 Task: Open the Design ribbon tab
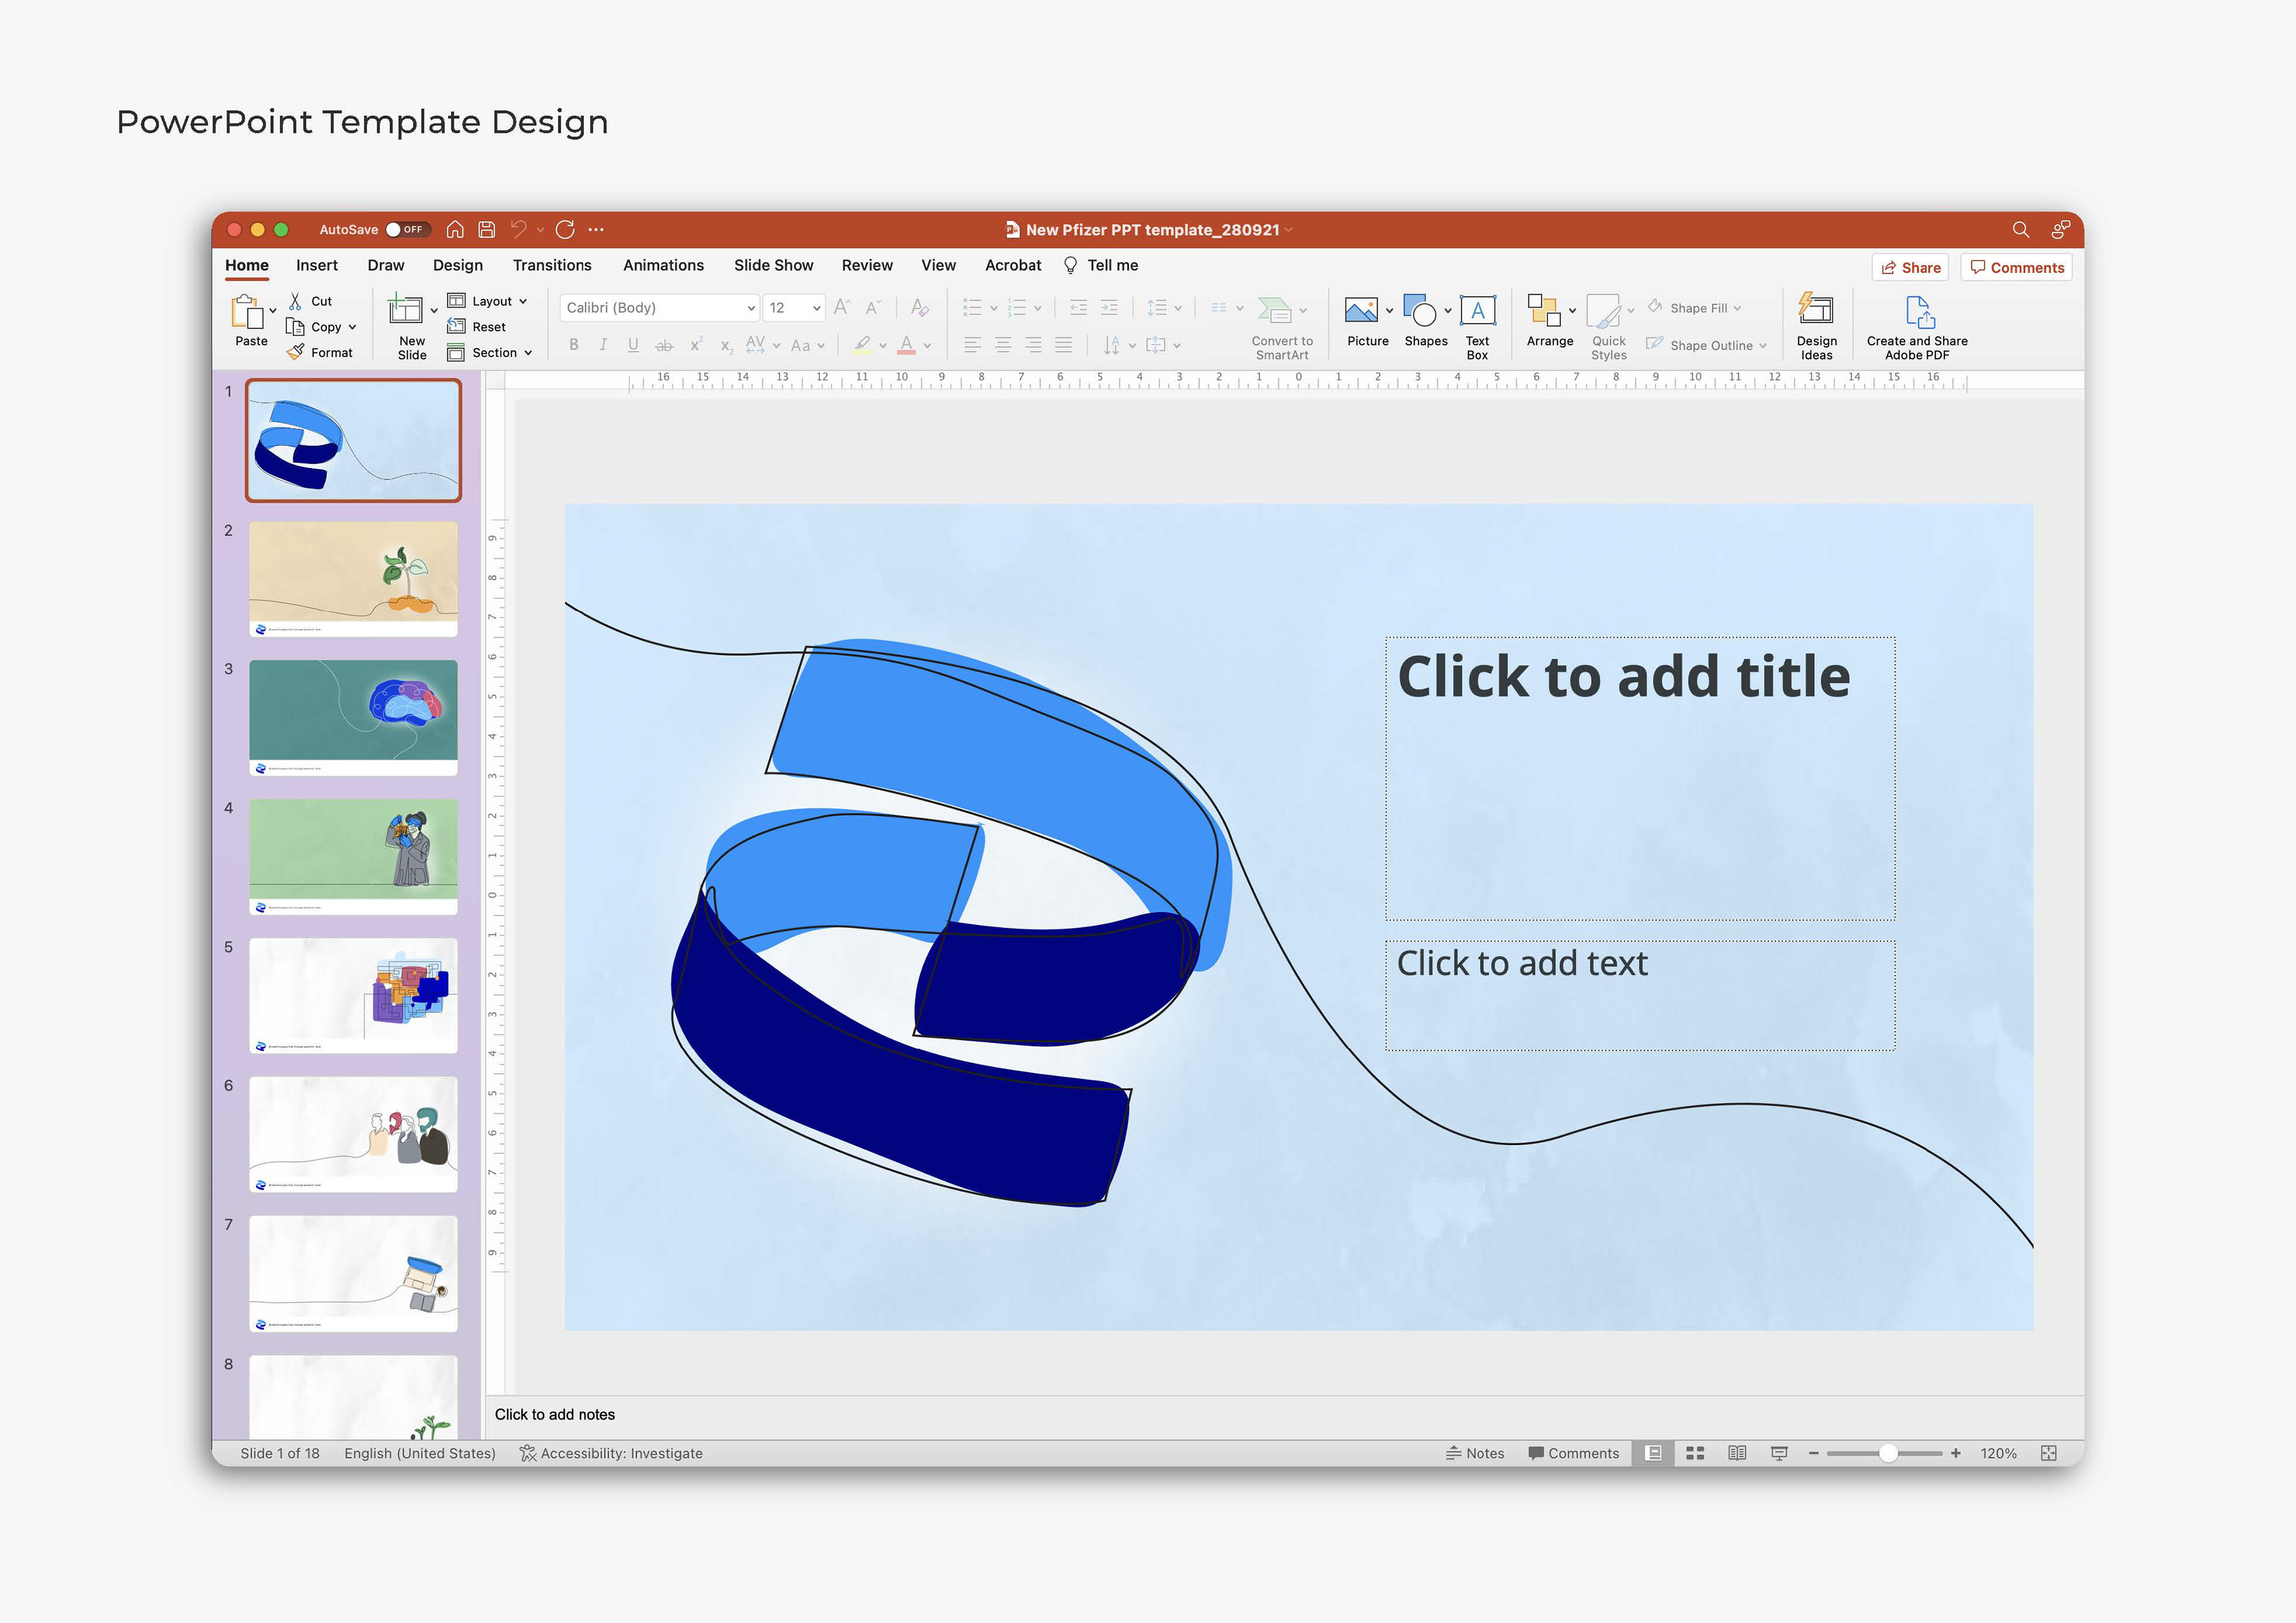pyautogui.click(x=457, y=265)
